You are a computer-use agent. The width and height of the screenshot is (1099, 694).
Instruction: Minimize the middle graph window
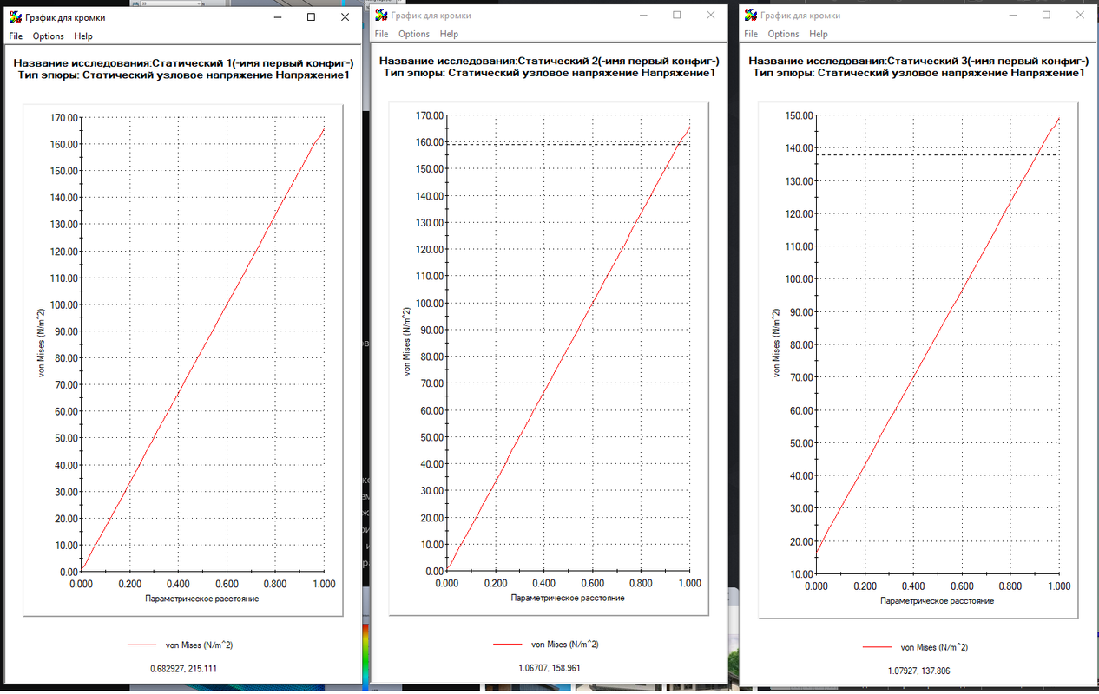[644, 16]
